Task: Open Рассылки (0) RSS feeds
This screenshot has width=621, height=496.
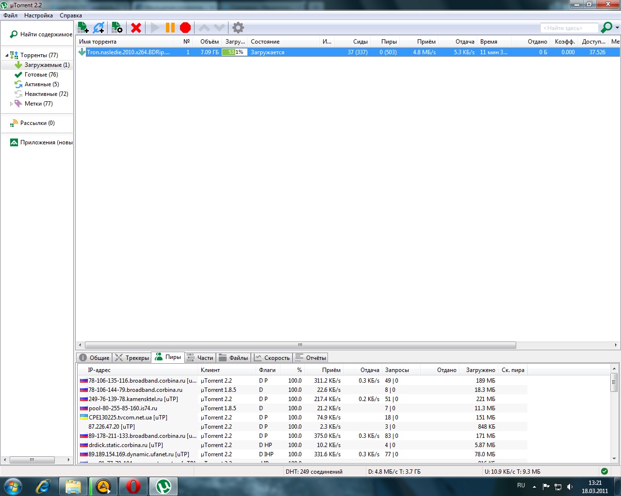Action: point(33,123)
